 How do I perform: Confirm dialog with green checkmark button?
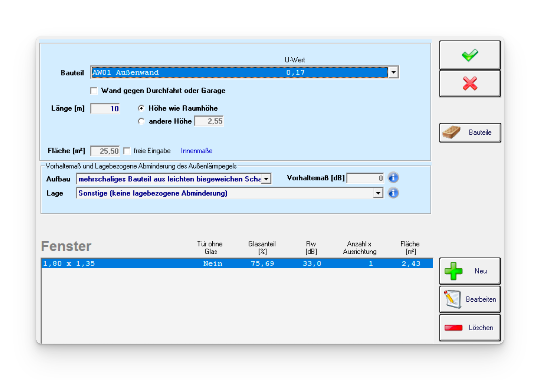pos(470,55)
